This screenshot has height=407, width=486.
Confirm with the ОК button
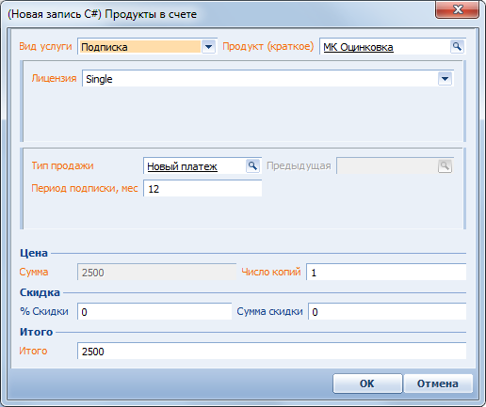[367, 384]
